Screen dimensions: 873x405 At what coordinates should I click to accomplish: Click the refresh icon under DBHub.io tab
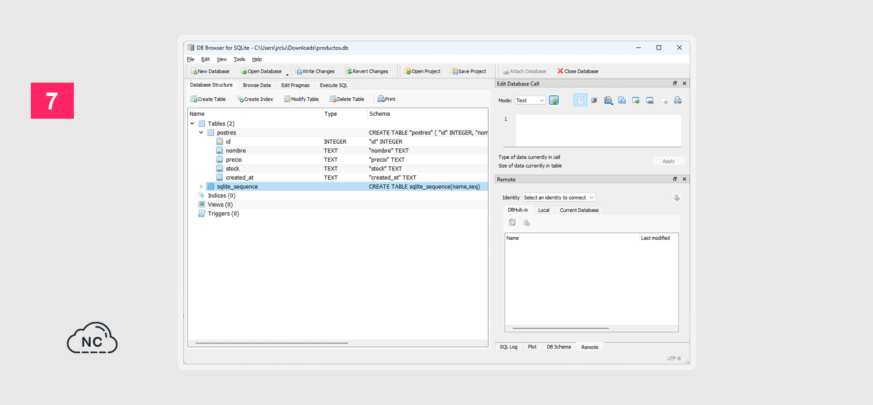(512, 222)
